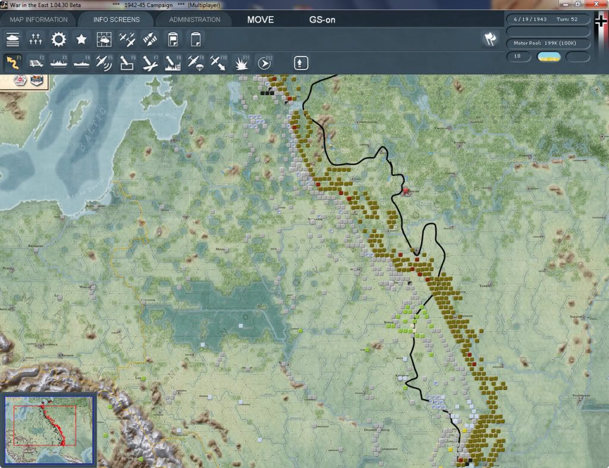The width and height of the screenshot is (609, 468).
Task: Click the value 18 readout
Action: tap(519, 56)
